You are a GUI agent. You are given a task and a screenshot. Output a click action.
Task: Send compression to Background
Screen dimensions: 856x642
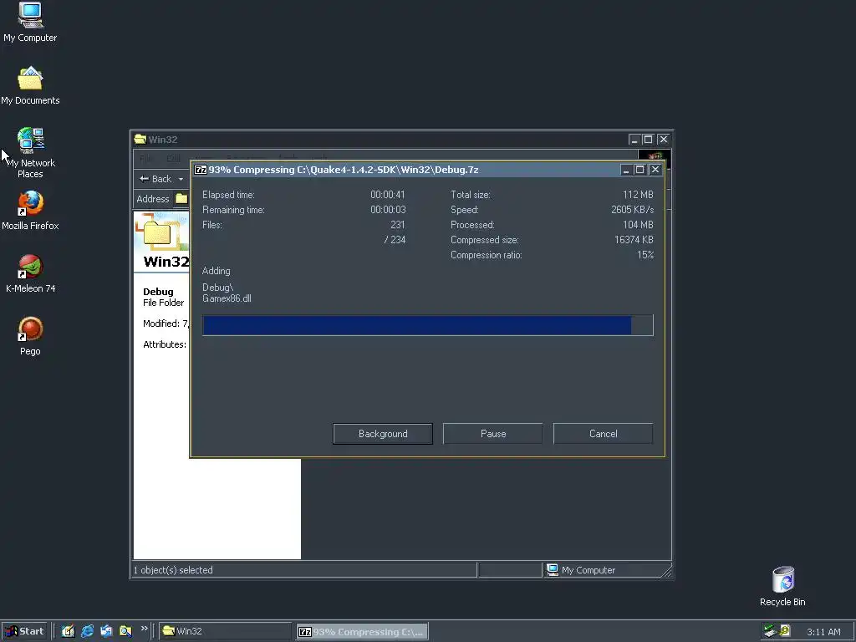pyautogui.click(x=383, y=434)
